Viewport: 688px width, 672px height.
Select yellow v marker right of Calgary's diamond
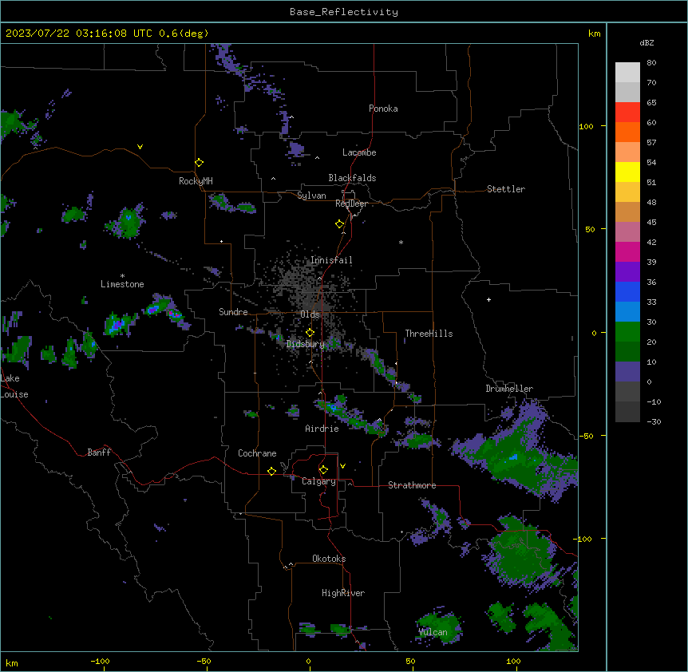(x=342, y=466)
